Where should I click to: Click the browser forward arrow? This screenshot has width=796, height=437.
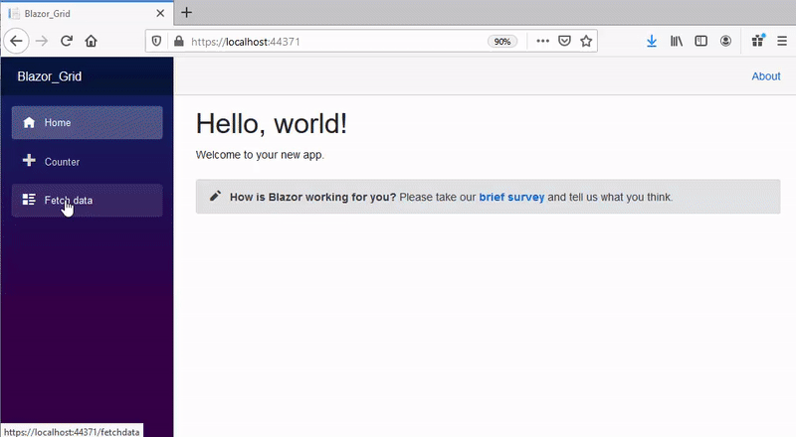click(42, 41)
